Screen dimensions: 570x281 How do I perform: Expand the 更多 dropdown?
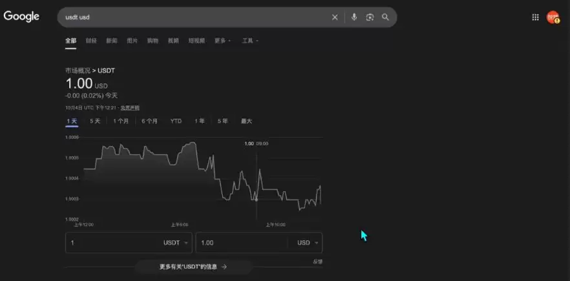222,41
